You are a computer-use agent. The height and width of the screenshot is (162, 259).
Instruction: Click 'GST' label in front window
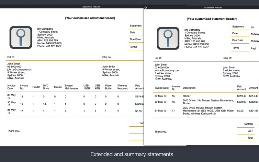click(250, 131)
